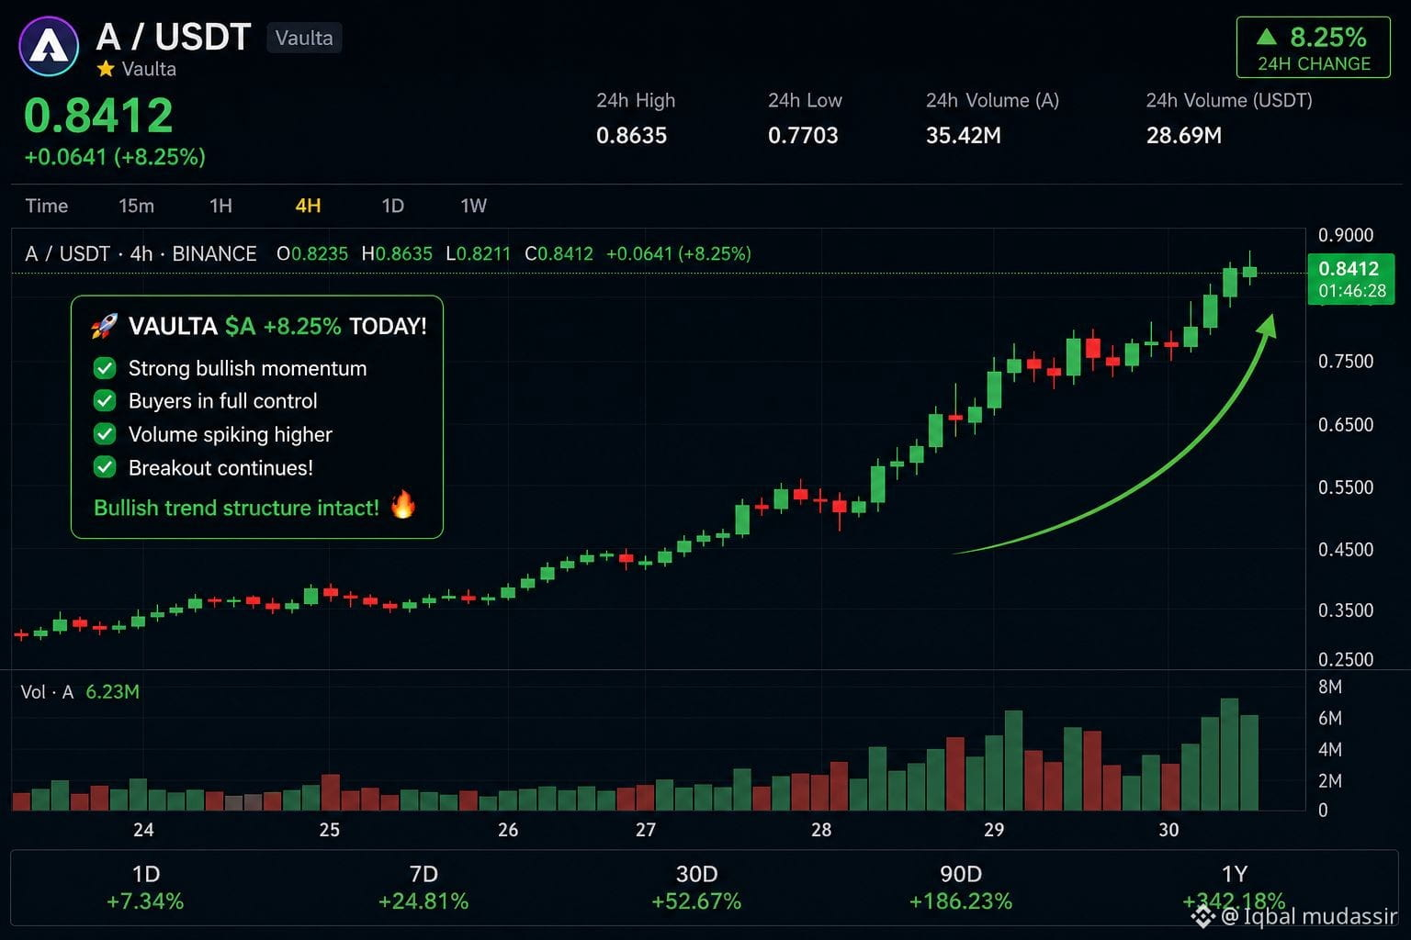Click the 0.5500 price axis label
Screen dimensions: 1411x940
(x=1346, y=487)
